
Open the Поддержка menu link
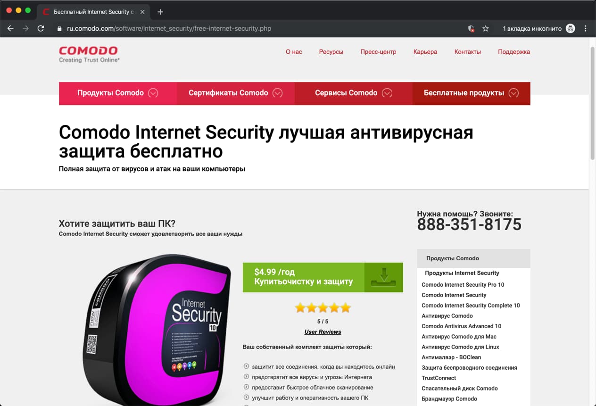point(514,52)
